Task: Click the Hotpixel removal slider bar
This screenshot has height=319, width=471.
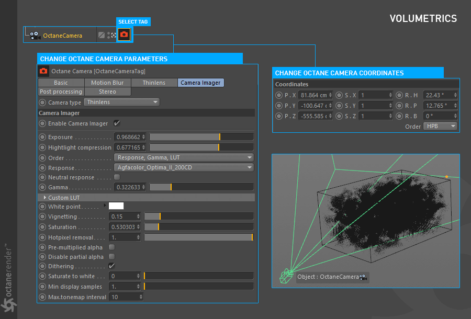Action: click(198, 237)
